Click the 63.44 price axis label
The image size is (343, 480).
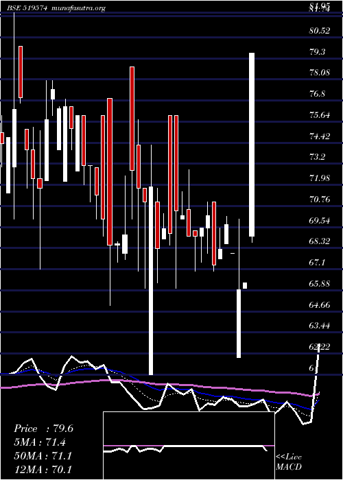tap(320, 326)
